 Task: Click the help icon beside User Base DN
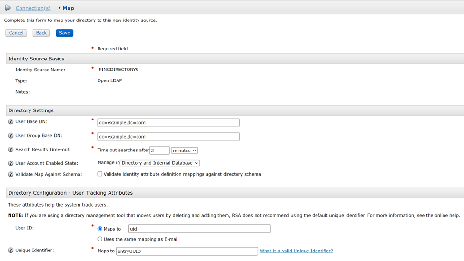(10, 122)
